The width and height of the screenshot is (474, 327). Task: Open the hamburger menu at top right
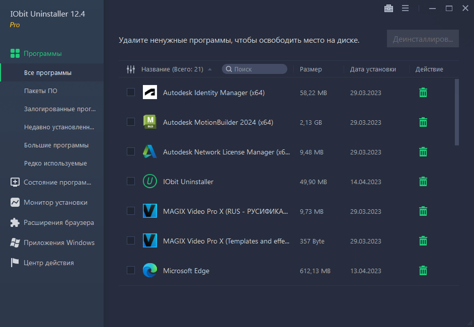405,8
